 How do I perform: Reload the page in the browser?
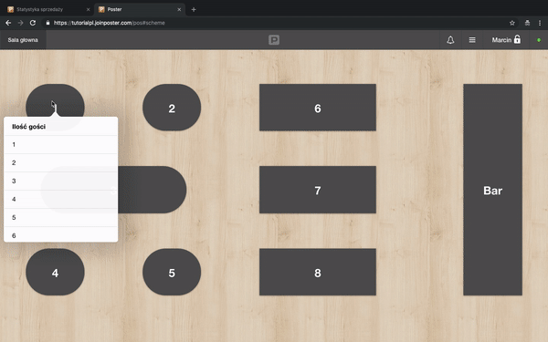pos(33,23)
